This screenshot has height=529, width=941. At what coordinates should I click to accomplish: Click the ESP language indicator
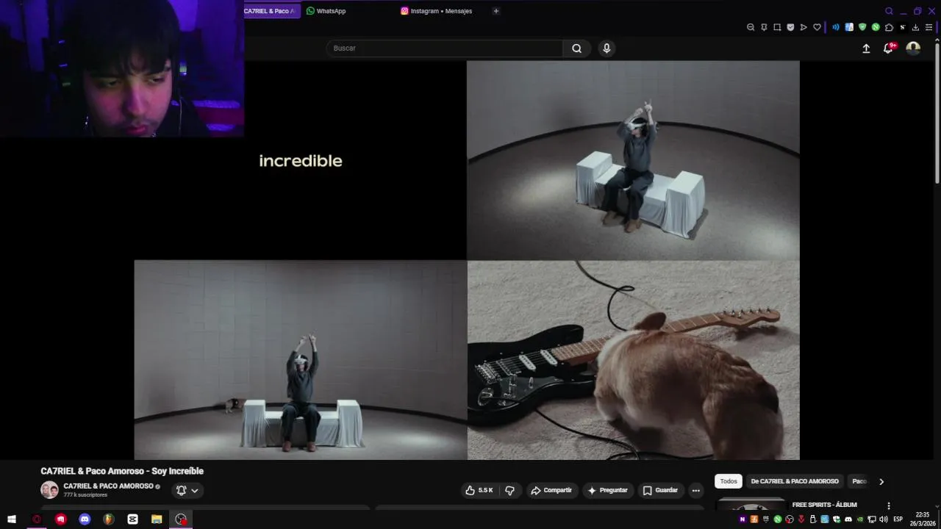898,519
